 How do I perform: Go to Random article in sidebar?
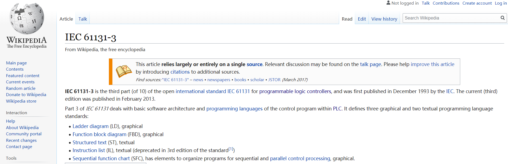(21, 88)
